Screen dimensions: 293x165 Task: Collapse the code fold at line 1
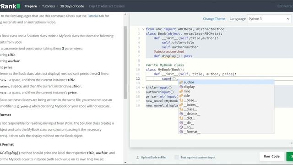pos(143,29)
